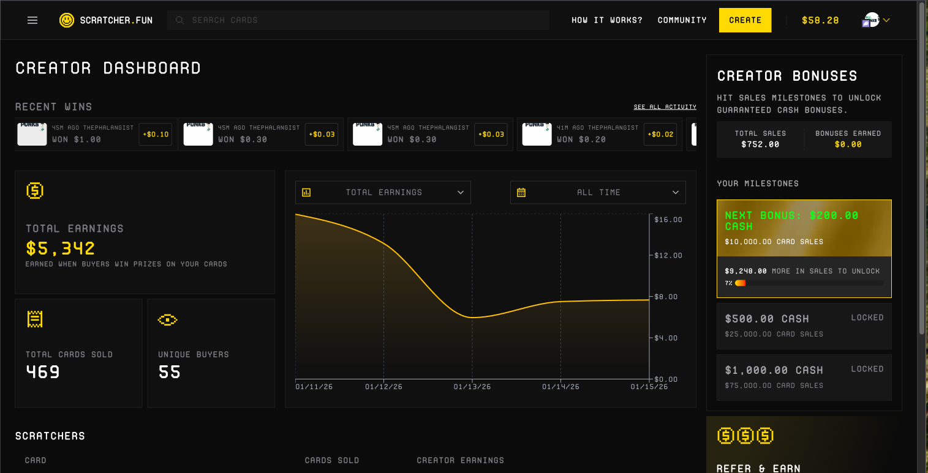
Task: Open the first recent win card thumbnail
Action: point(32,134)
